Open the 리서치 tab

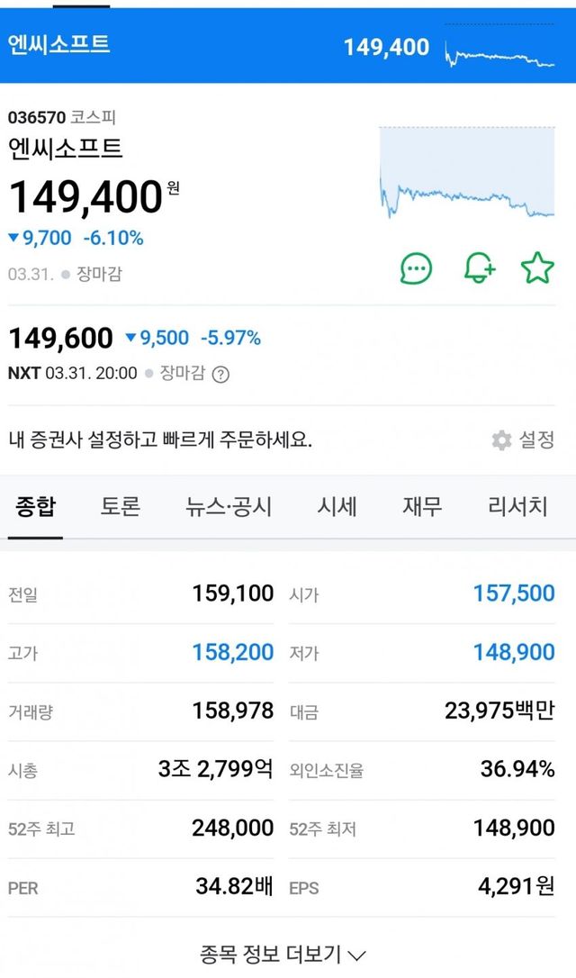pyautogui.click(x=517, y=507)
